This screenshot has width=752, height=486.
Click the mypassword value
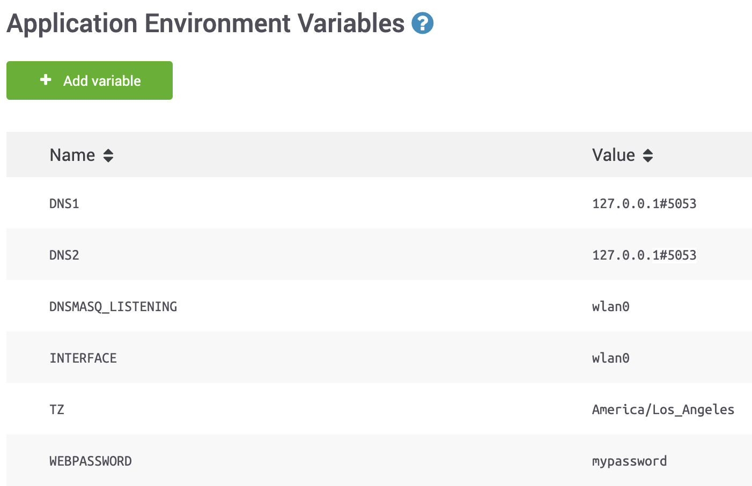coord(629,461)
